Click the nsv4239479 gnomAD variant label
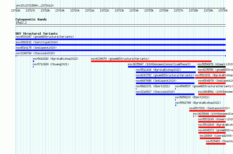 [x=120, y=59]
